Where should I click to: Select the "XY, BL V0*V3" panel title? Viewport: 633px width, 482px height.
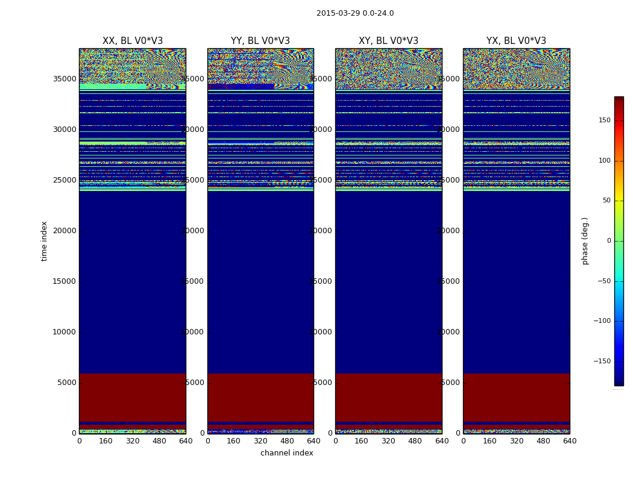[x=388, y=41]
